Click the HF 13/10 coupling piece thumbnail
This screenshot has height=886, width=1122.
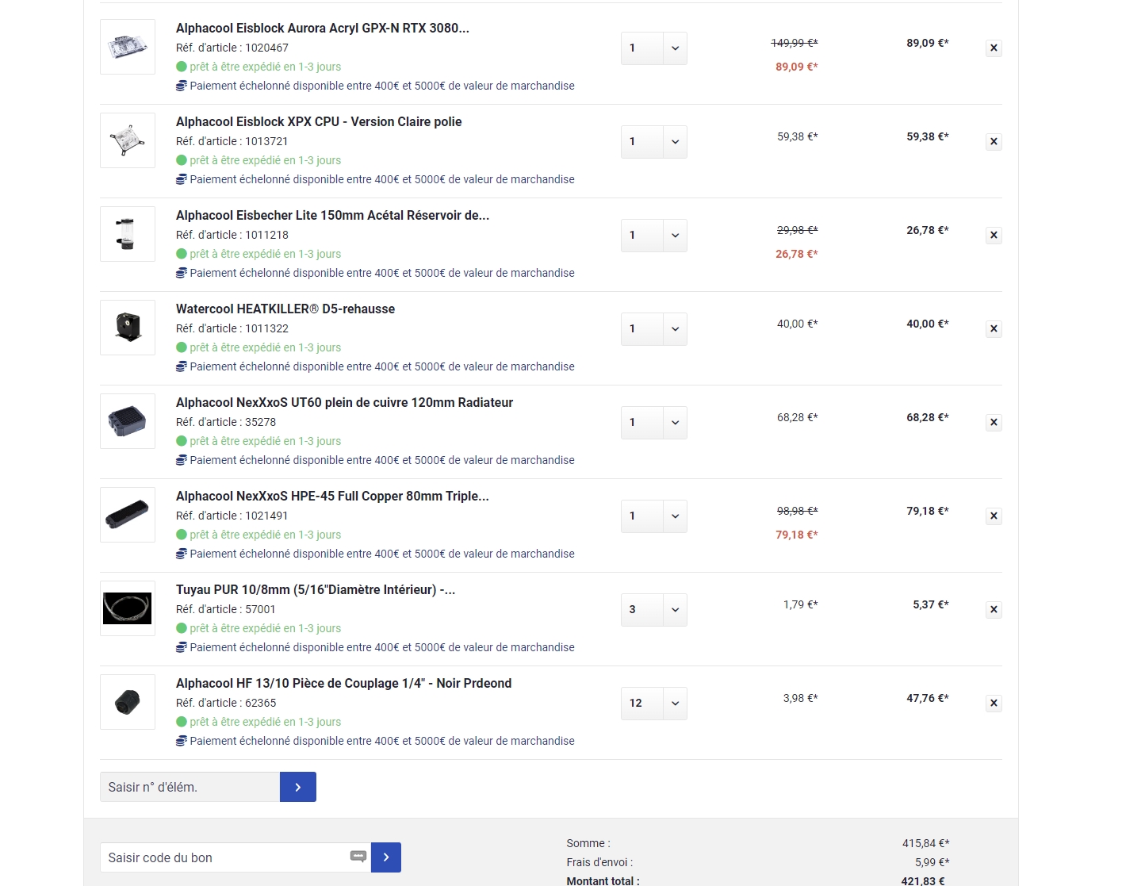128,702
